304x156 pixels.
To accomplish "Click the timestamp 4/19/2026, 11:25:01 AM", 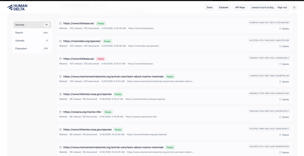I will point(113,64).
